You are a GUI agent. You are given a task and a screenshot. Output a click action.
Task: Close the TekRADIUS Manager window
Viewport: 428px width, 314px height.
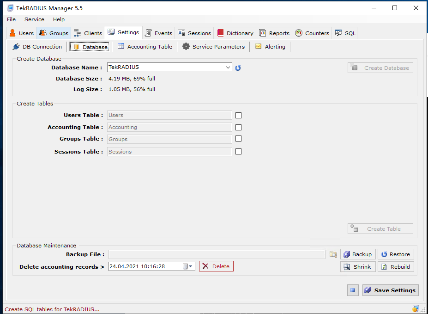click(416, 8)
